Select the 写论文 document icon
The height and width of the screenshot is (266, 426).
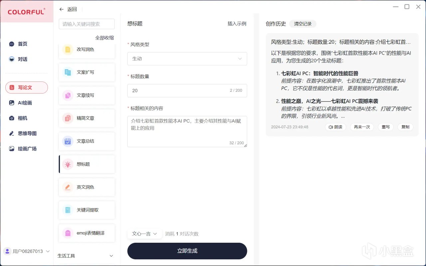pyautogui.click(x=12, y=87)
